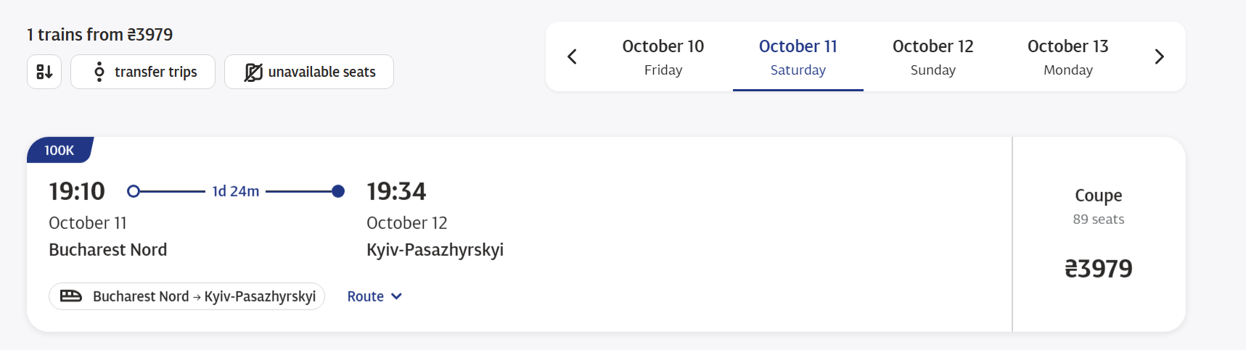Go to next dates with right arrow
Viewport: 1246px width, 350px height.
(x=1159, y=57)
